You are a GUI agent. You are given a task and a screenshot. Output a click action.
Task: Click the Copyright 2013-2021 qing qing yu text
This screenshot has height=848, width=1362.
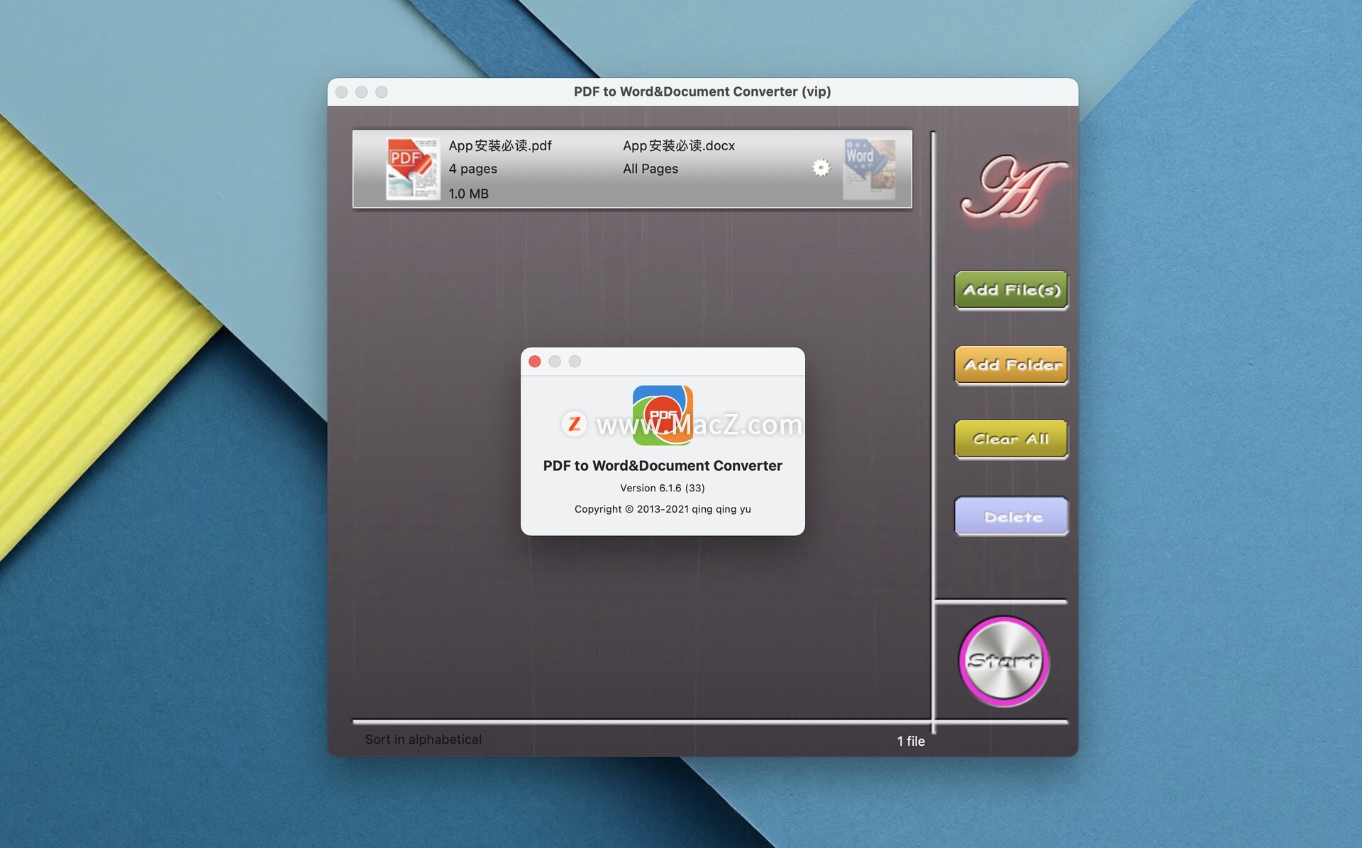(x=663, y=509)
